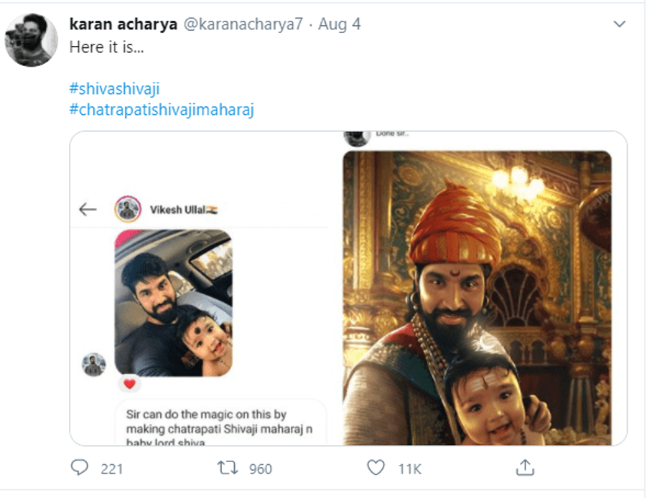Open karan acharya's profile avatar
The width and height of the screenshot is (652, 498).
click(x=32, y=40)
